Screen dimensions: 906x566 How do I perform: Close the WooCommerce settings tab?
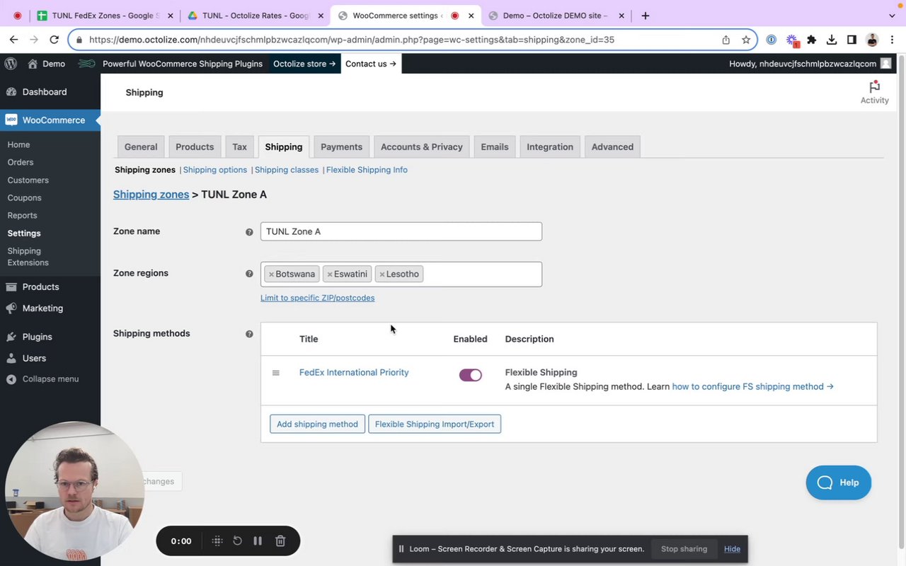click(x=471, y=16)
